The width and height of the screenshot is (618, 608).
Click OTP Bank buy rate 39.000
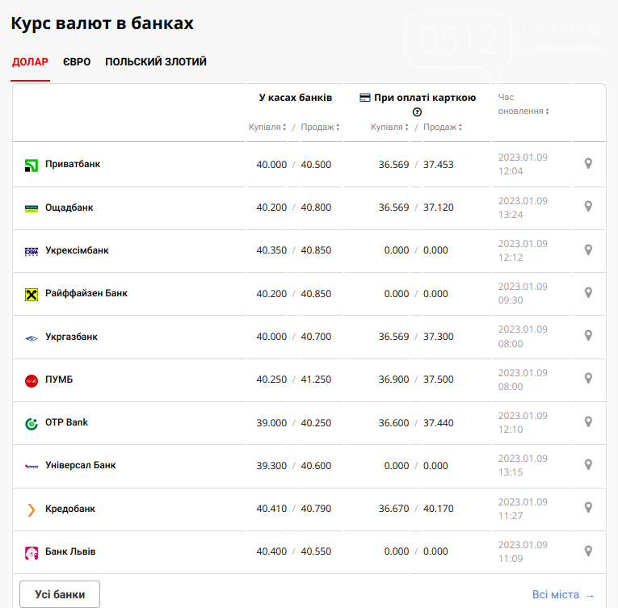point(271,423)
